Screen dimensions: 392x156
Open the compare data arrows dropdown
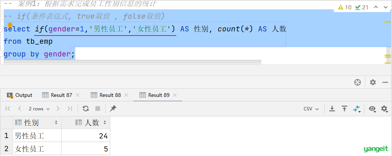pos(357,109)
